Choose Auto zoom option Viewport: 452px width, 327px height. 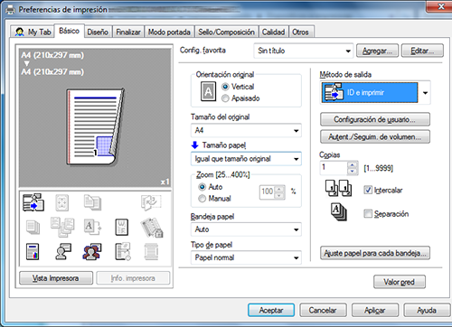pyautogui.click(x=202, y=187)
